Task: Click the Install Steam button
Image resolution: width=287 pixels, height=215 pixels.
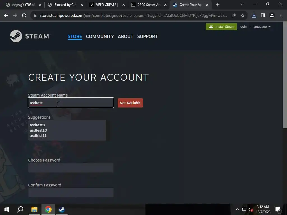Action: tap(221, 27)
